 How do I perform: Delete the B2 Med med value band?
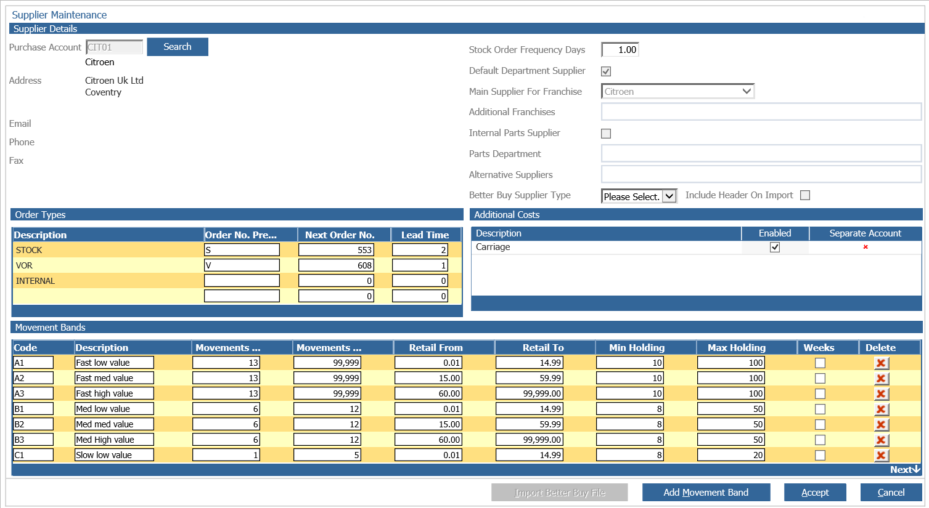coord(881,425)
